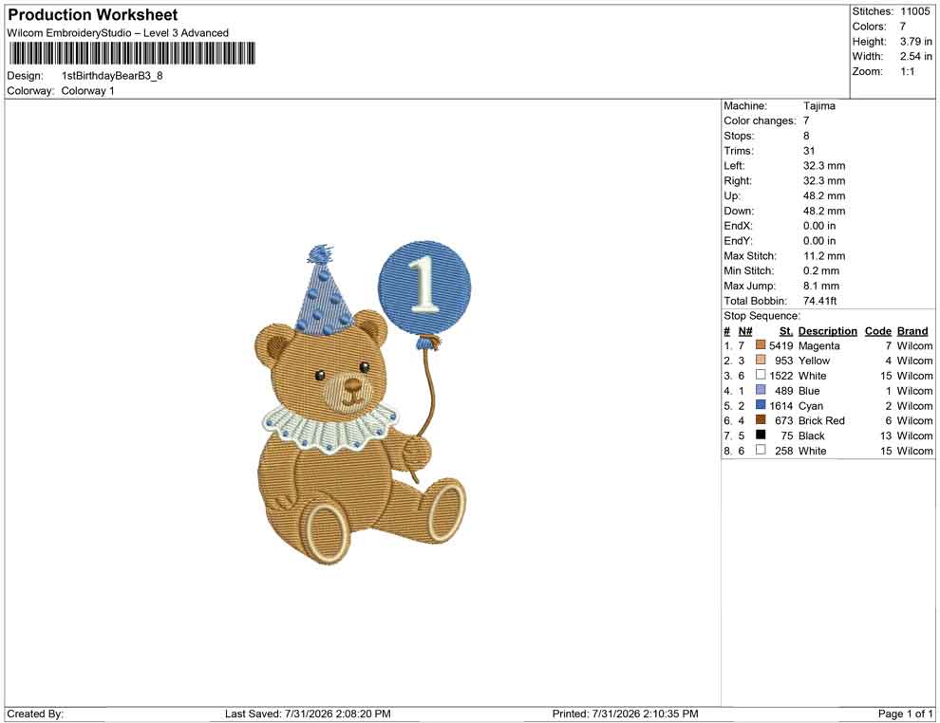Click the Color changes value '7'
Viewport: 940px width, 723px height.
806,121
